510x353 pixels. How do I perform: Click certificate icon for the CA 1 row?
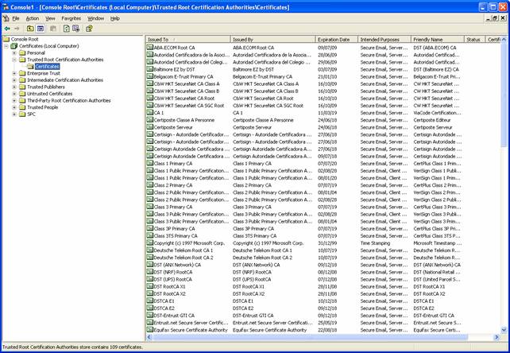(x=150, y=113)
